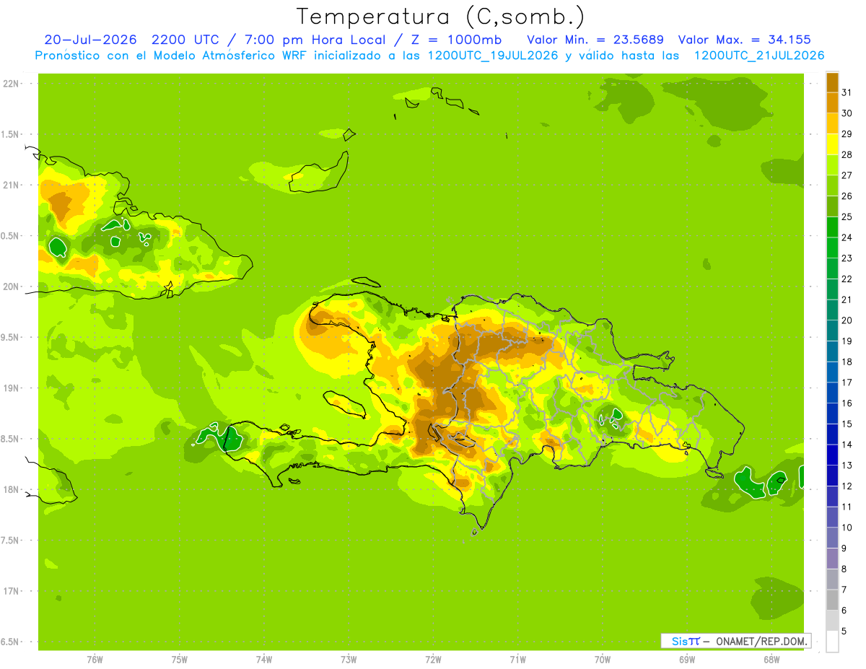Click the "70W" longitude label
This screenshot has width=866, height=669.
click(x=603, y=660)
